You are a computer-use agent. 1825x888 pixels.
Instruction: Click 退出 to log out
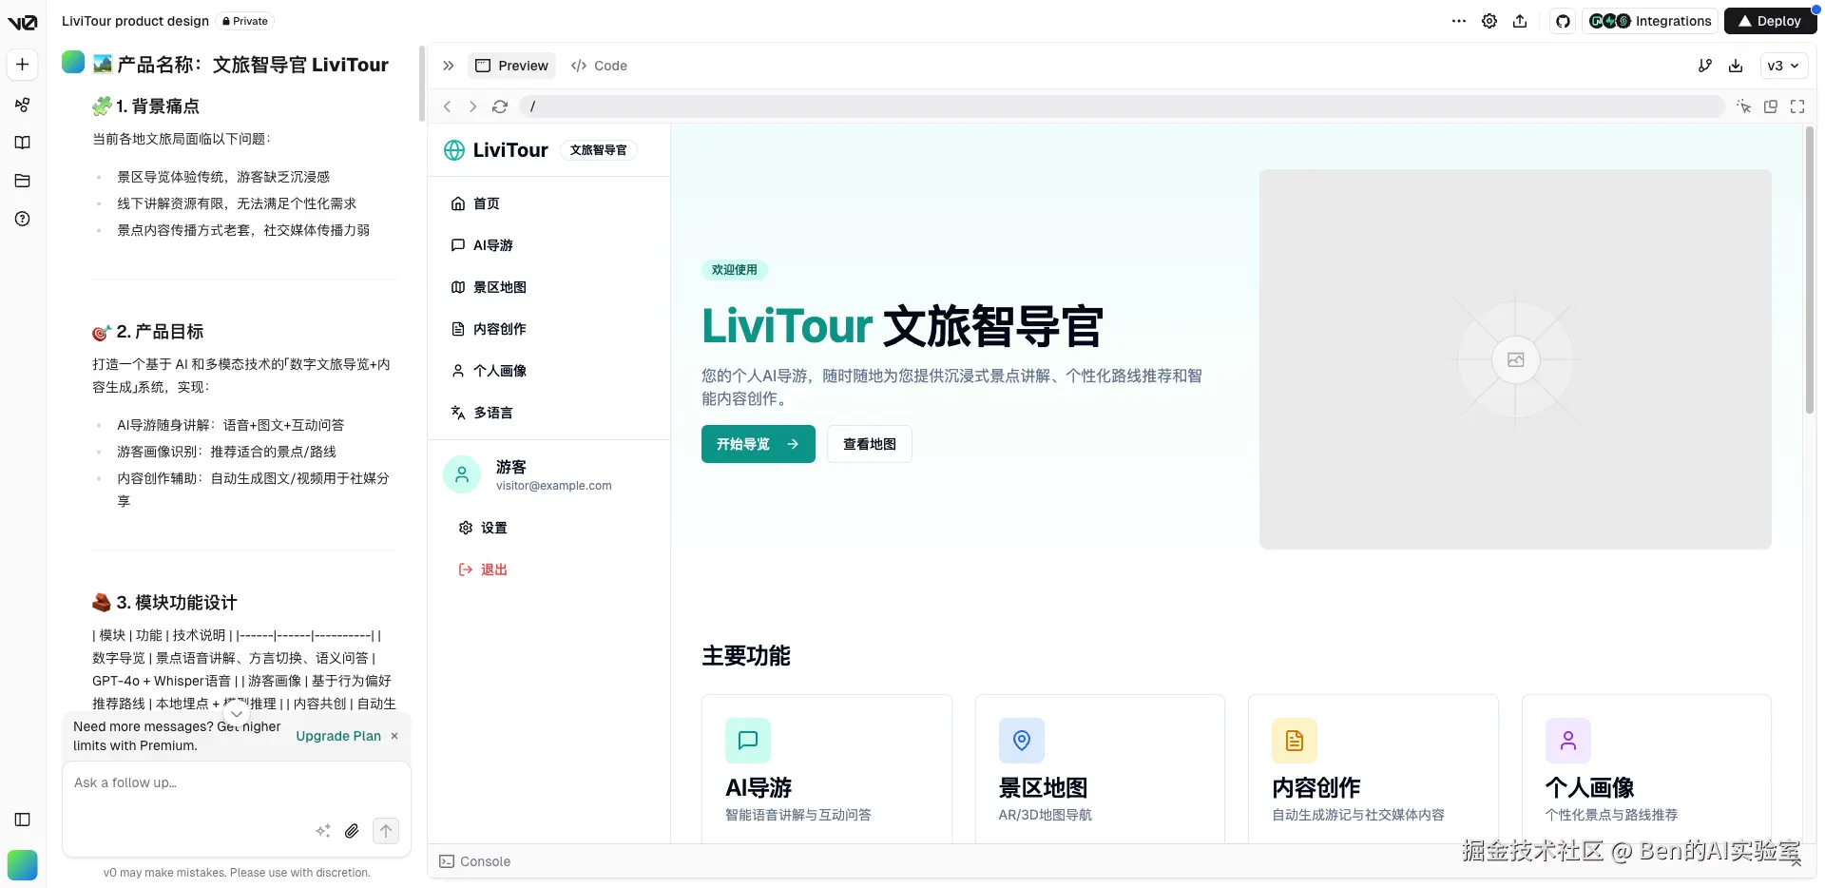(548, 569)
